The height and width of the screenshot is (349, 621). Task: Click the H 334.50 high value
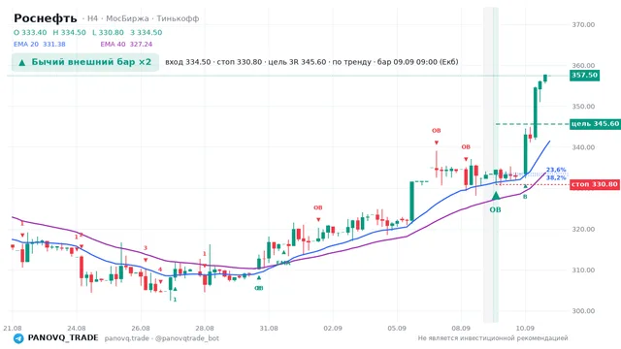click(69, 32)
